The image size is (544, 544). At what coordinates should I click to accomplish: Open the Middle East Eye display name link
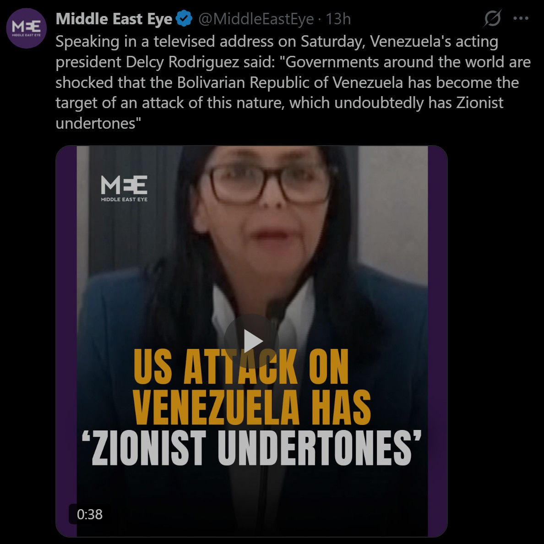(114, 19)
